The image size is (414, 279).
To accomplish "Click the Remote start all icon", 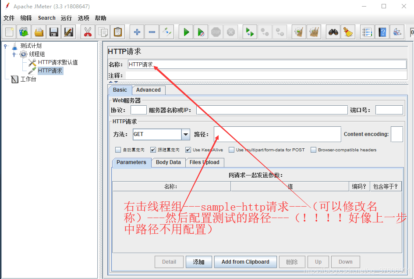I will click(x=250, y=32).
